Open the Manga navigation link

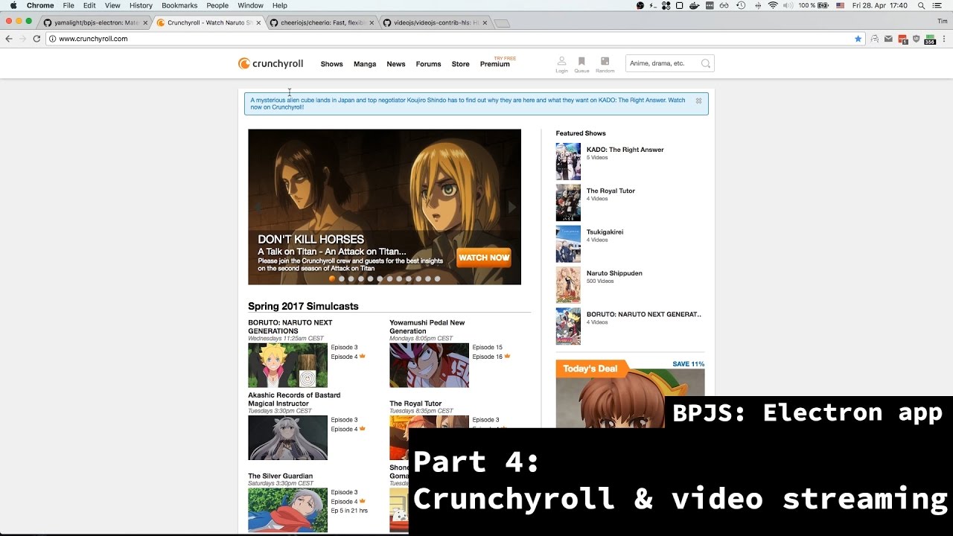point(365,64)
